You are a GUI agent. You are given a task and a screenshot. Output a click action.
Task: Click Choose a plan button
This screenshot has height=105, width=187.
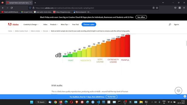point(89,24)
